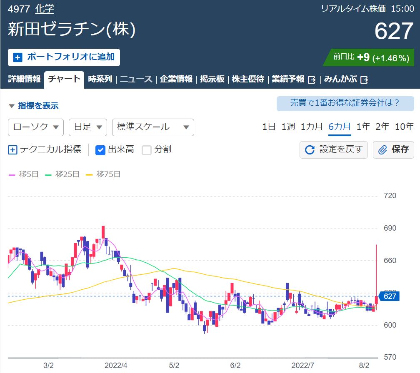Select the 2年 chart range
Image resolution: width=420 pixels, height=373 pixels.
click(x=382, y=127)
